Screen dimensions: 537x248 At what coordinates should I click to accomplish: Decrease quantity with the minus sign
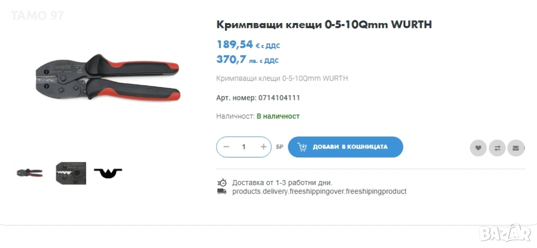point(226,147)
